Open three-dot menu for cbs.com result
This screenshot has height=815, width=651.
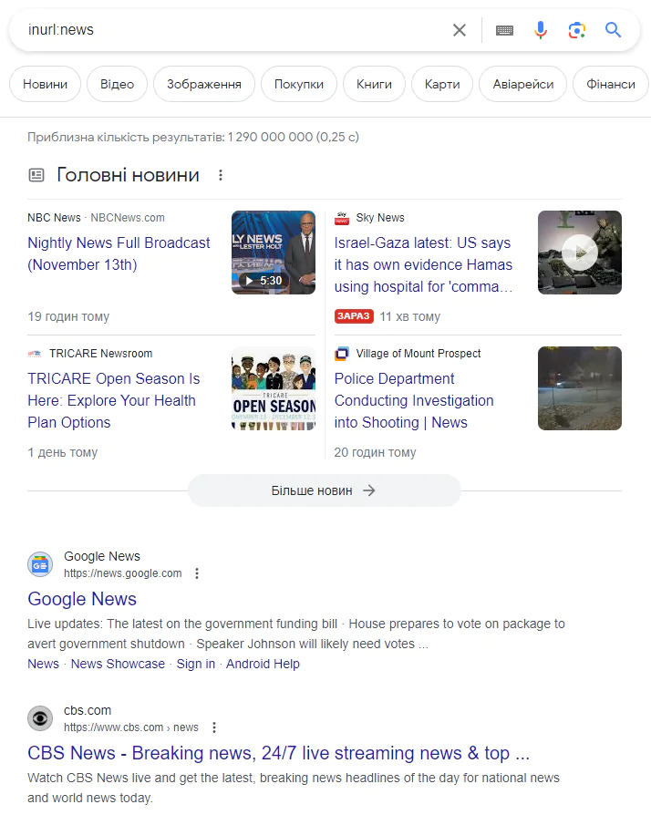[x=213, y=727]
